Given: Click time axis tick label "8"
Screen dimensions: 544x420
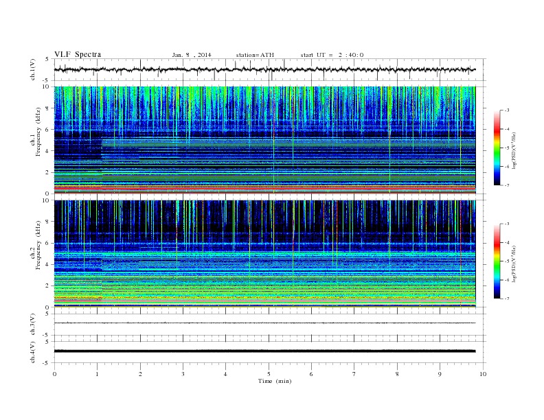Looking at the screenshot, I should tap(397, 374).
